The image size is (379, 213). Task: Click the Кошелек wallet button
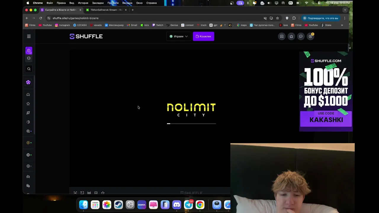click(203, 36)
